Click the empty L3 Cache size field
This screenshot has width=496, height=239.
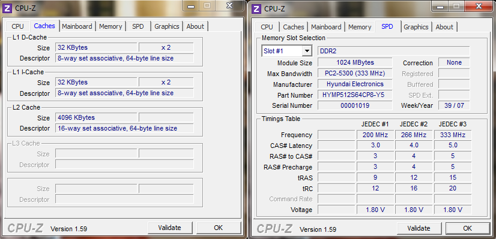96,153
